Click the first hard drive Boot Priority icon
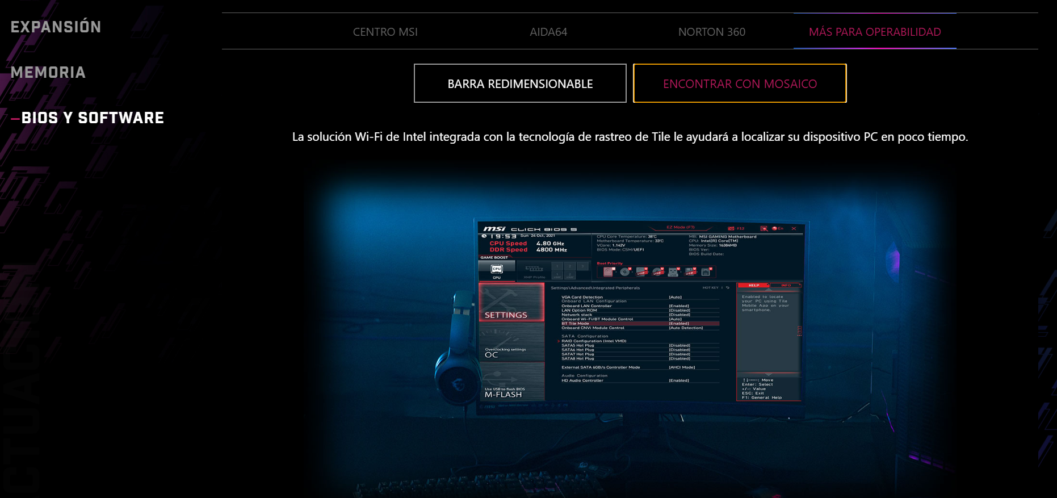The width and height of the screenshot is (1057, 498). coord(609,271)
